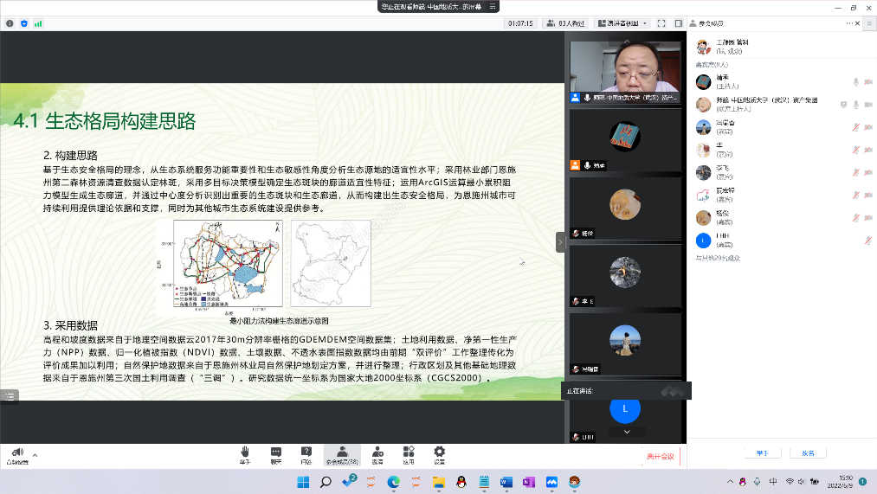Click the red leave meeting button
This screenshot has height=494, width=877.
pyautogui.click(x=660, y=456)
